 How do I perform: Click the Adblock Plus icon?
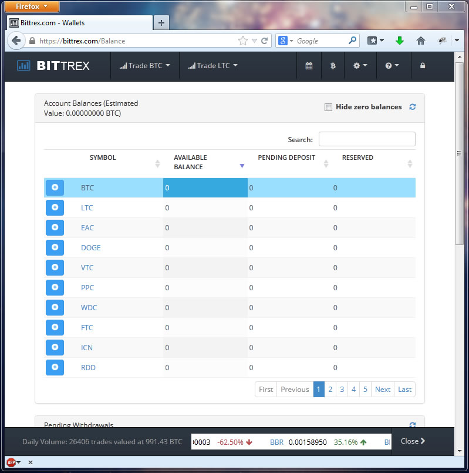(x=11, y=462)
